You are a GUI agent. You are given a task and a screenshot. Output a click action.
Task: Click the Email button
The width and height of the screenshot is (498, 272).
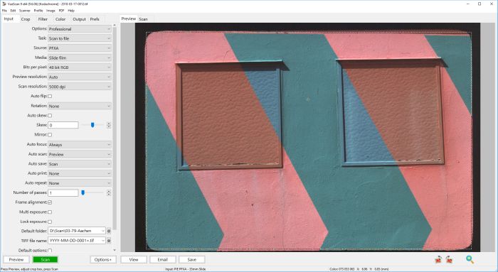pyautogui.click(x=163, y=260)
